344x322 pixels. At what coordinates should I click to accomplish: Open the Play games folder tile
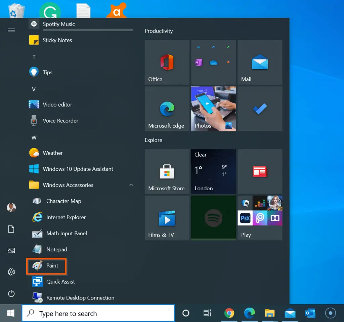pyautogui.click(x=260, y=218)
